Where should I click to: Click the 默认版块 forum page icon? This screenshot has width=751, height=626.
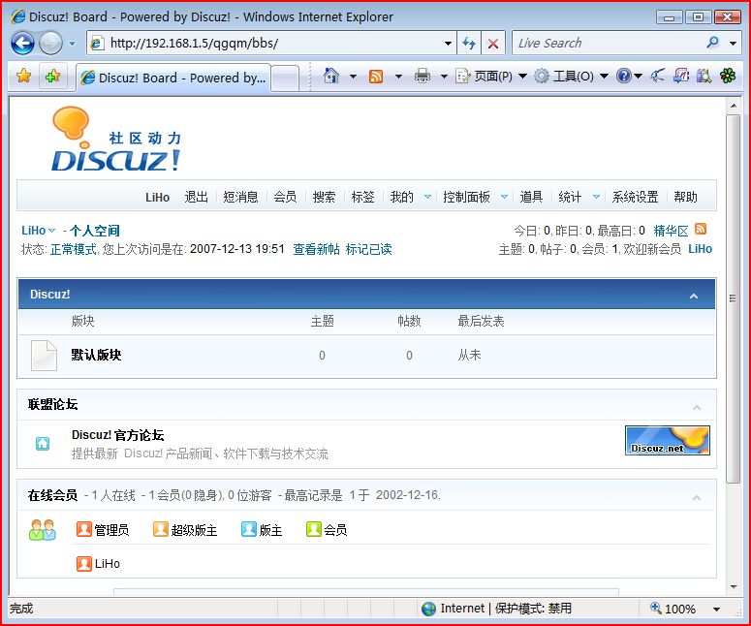coord(44,356)
